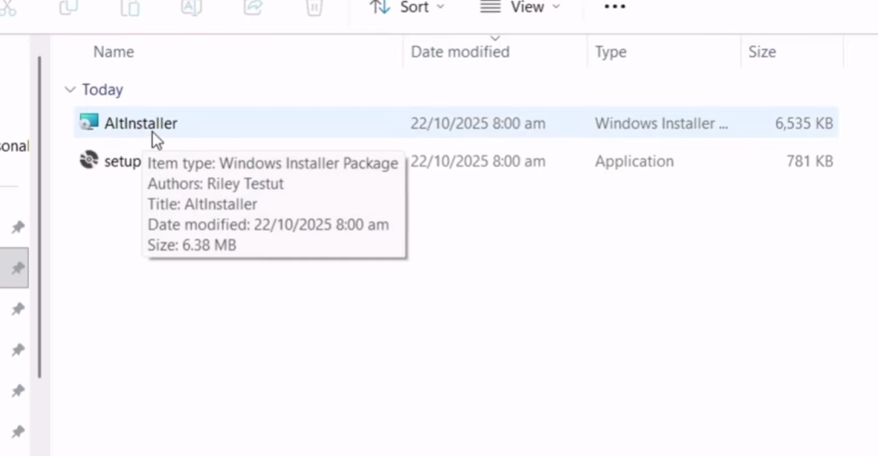Open the See more three-dot menu
This screenshot has height=456, width=878.
click(x=615, y=8)
